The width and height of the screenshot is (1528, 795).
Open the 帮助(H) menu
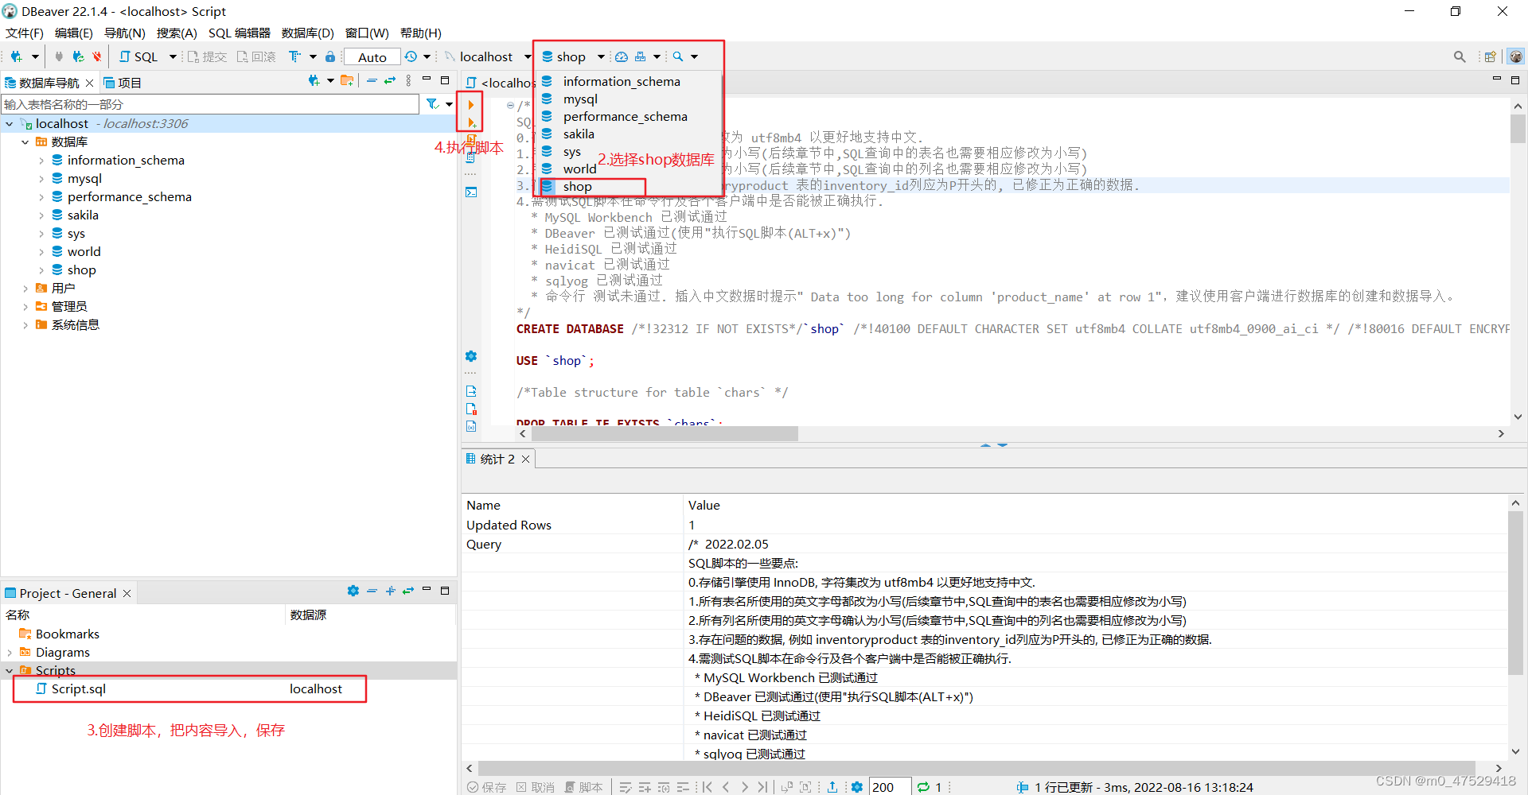(421, 33)
